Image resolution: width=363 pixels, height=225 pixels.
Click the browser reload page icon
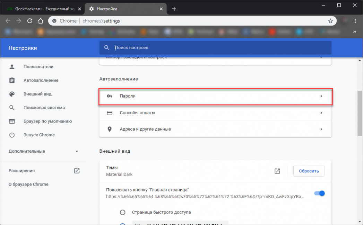[x=30, y=21]
